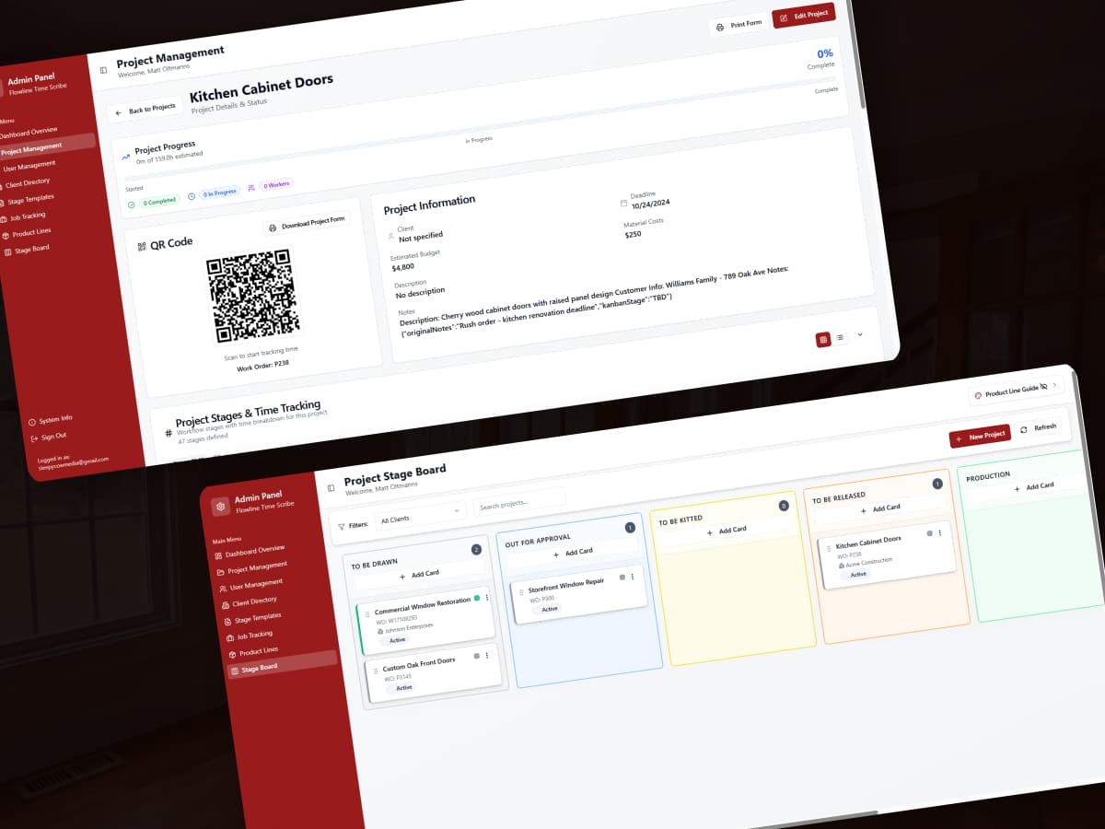1105x829 pixels.
Task: Click the New Project button
Action: pyautogui.click(x=980, y=435)
